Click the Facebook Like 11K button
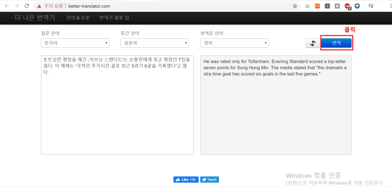This screenshot has width=392, height=187. (x=186, y=180)
